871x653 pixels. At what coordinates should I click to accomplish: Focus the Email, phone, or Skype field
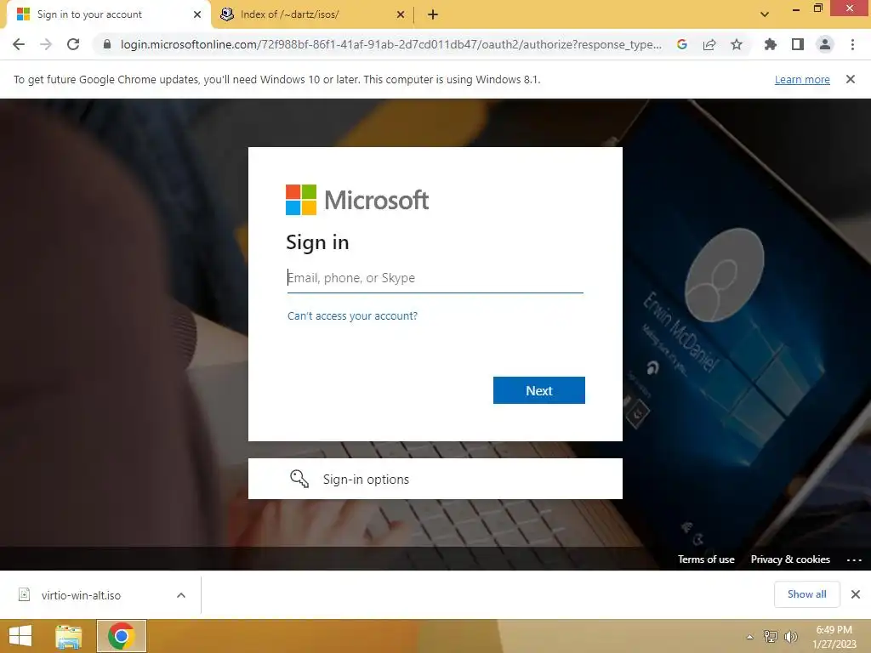point(435,278)
